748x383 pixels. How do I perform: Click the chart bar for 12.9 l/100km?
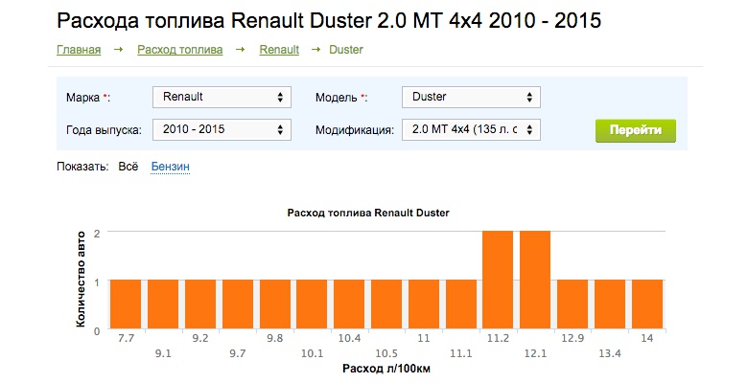(x=573, y=304)
